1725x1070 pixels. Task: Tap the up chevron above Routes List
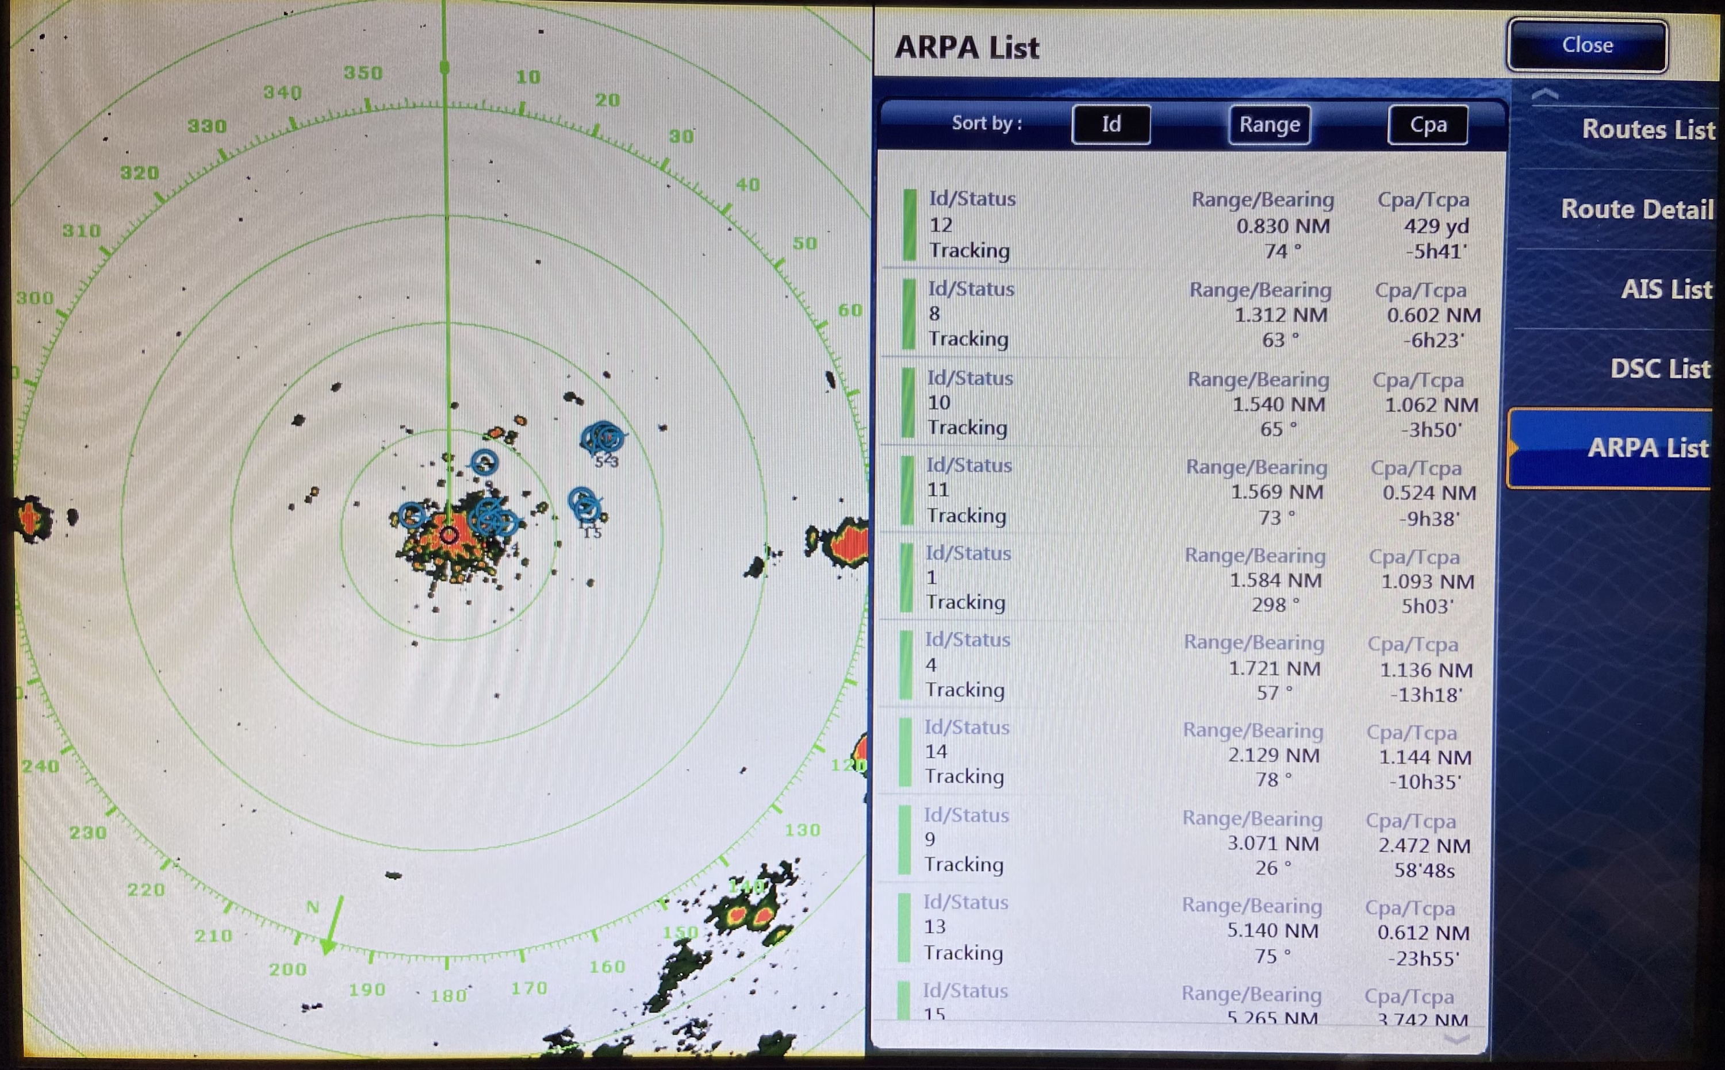[1544, 94]
